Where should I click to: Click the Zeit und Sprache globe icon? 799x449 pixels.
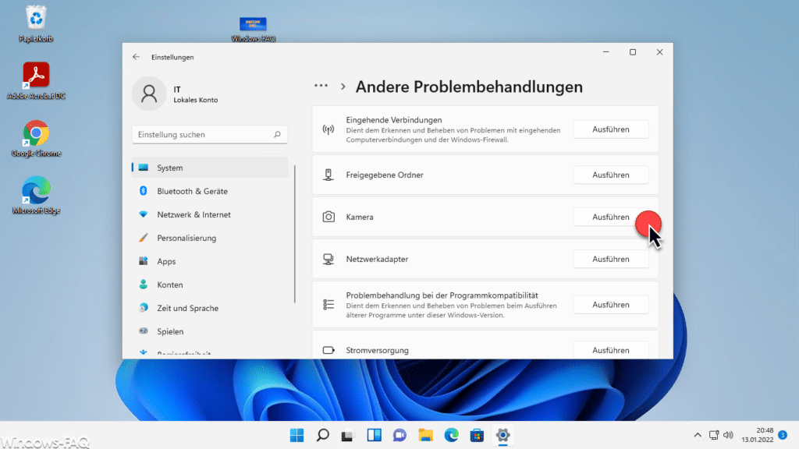point(144,307)
